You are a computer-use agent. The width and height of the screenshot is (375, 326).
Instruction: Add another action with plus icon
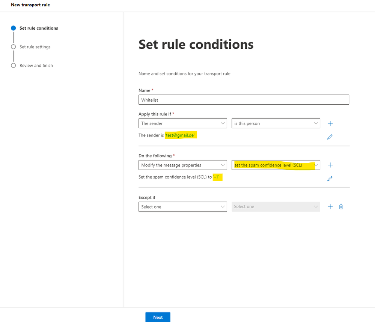(x=330, y=165)
